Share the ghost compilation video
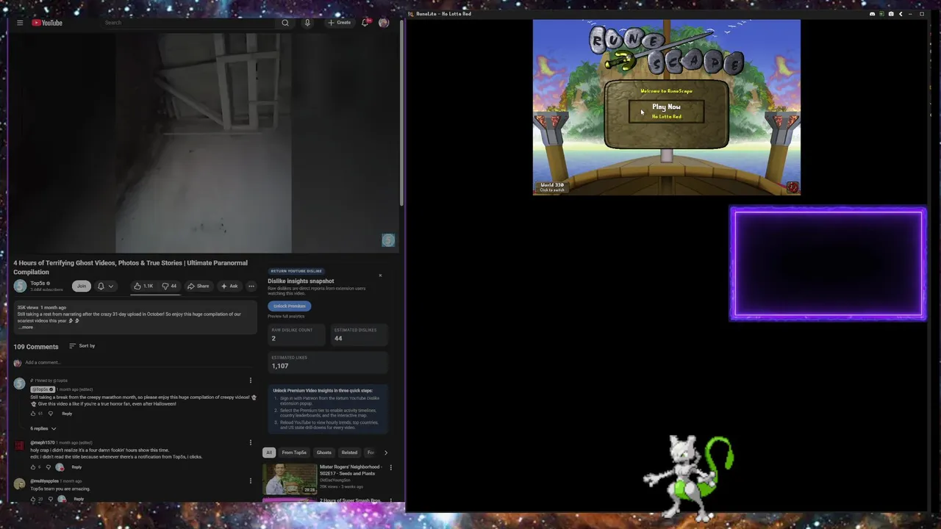The width and height of the screenshot is (941, 529). coord(198,286)
